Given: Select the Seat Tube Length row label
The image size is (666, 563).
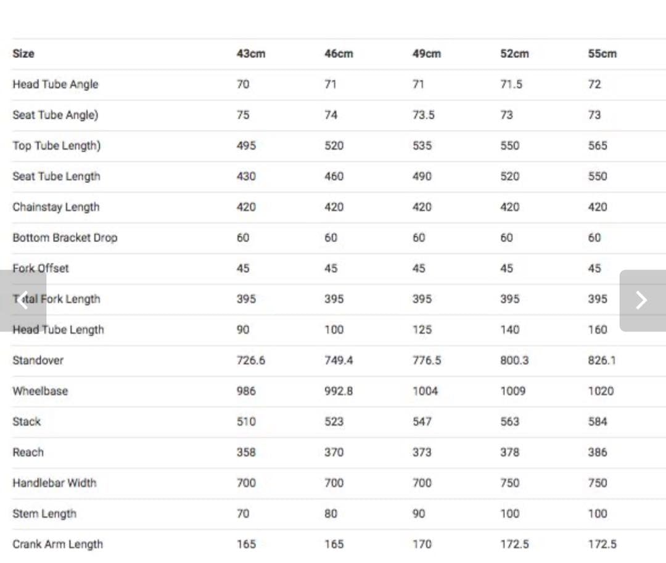Looking at the screenshot, I should pos(56,176).
